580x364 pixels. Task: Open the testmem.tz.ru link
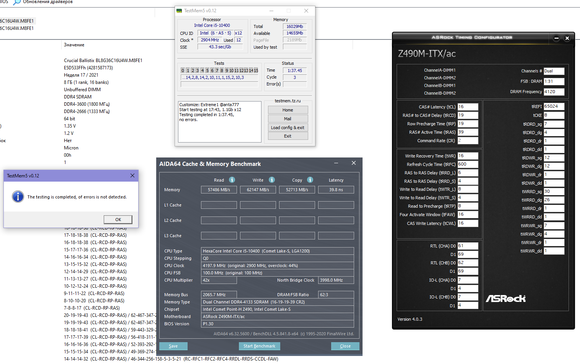click(x=288, y=101)
